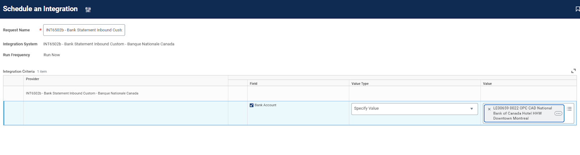Select the INT6502b provider row in the table
Screen dimensions: 580x155
tap(82, 93)
